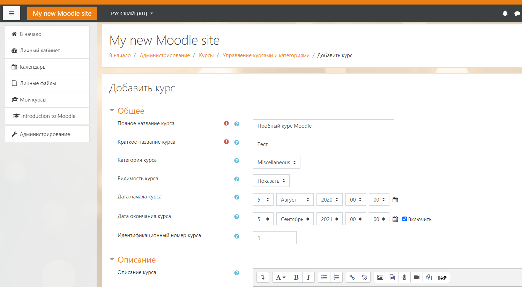Screen dimensions: 522x287
Task: Go to В начало in sidebar
Action: pos(47,34)
